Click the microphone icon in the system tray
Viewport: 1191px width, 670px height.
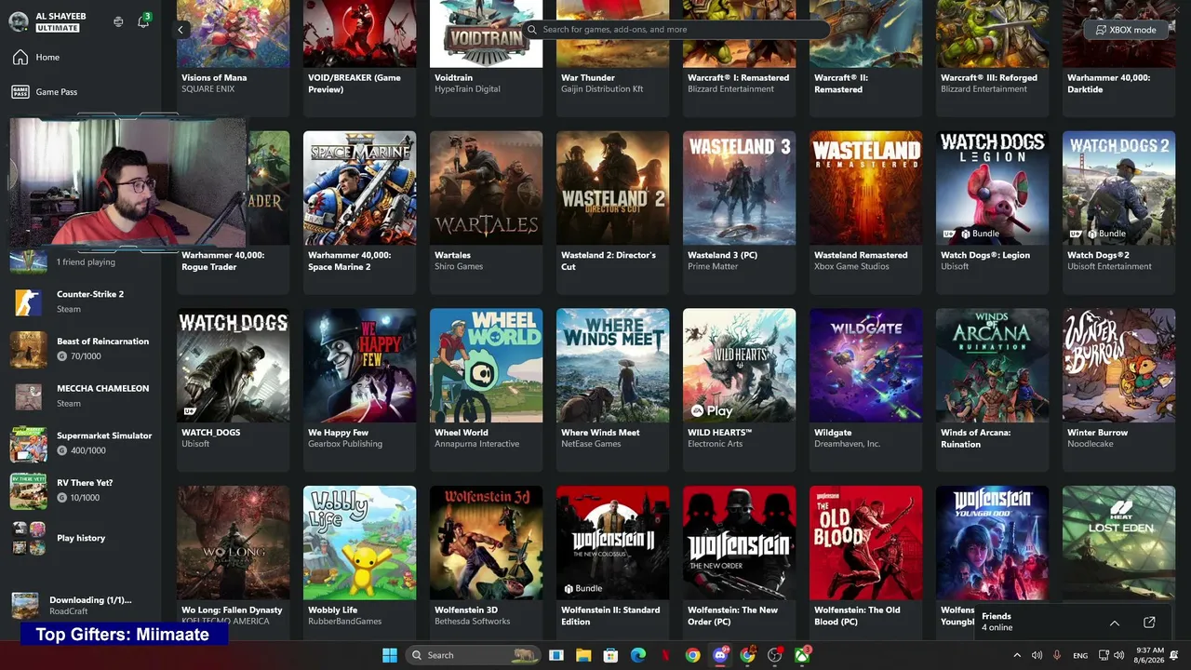tap(1057, 656)
